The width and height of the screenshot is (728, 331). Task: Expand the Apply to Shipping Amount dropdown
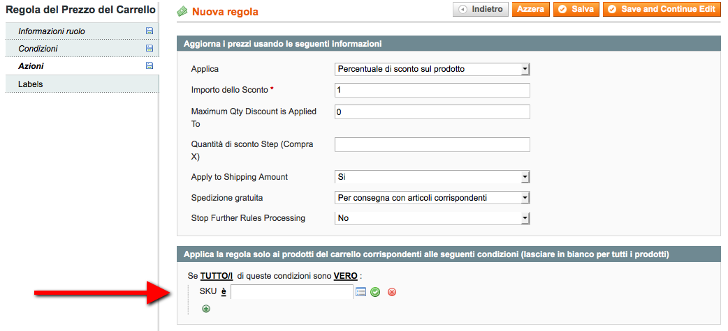432,177
